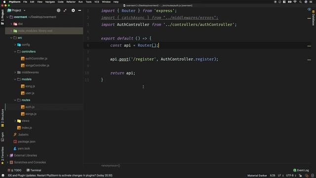Open the Event Log

pyautogui.click(x=301, y=170)
